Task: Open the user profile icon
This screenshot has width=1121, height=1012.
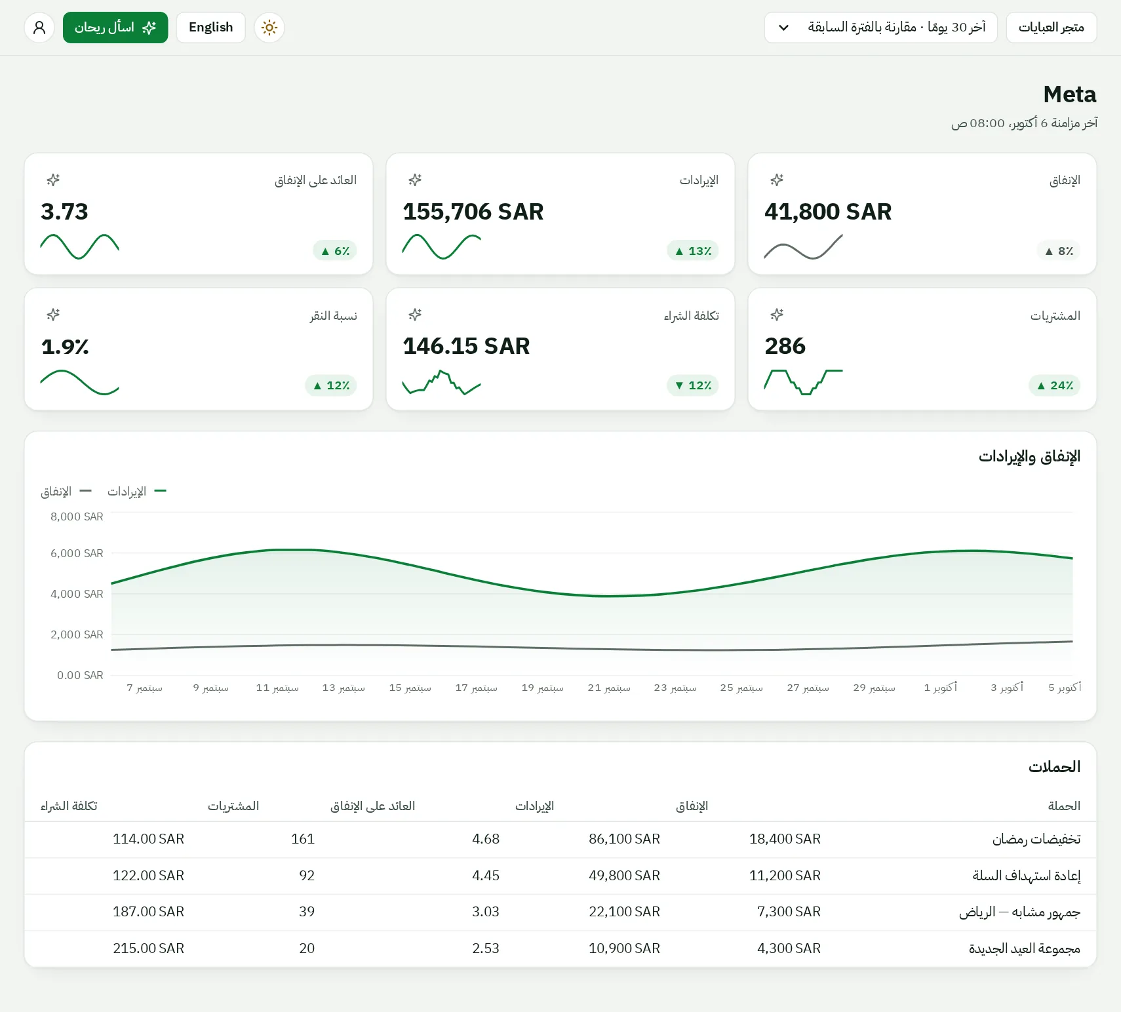Action: (39, 28)
